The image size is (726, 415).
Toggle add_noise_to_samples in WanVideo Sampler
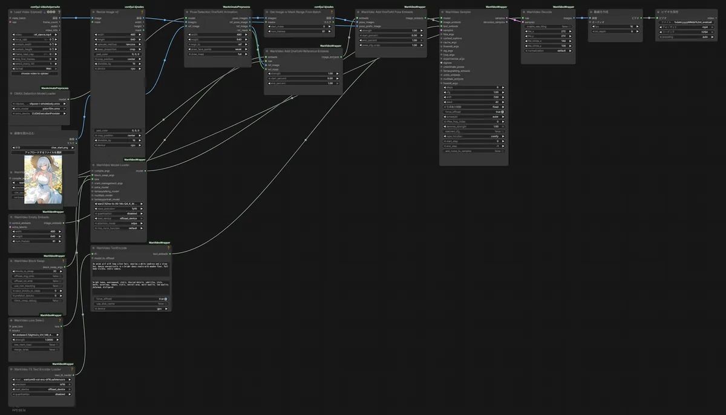[x=474, y=151]
